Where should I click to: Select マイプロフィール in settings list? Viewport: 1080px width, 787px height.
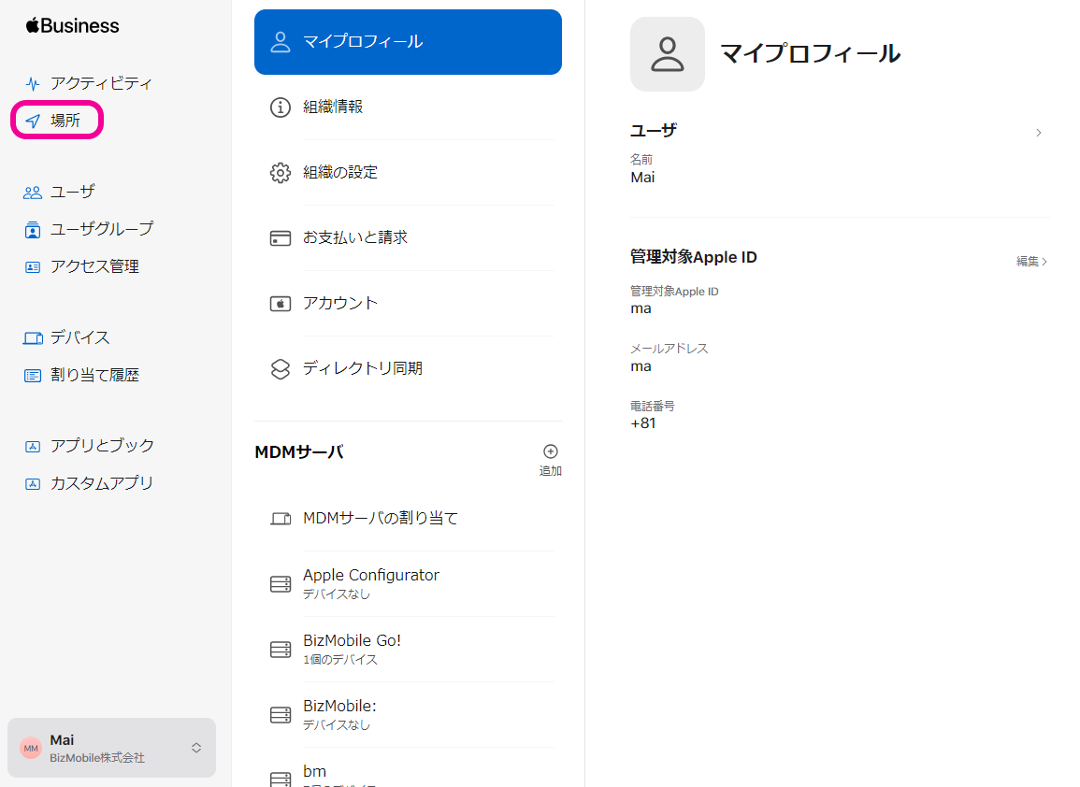coord(408,42)
